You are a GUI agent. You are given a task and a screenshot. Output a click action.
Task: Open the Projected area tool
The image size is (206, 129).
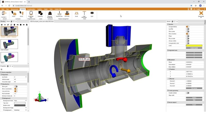[31, 14]
